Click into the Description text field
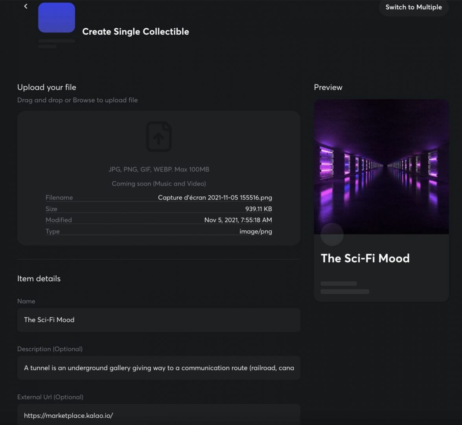 pyautogui.click(x=158, y=368)
